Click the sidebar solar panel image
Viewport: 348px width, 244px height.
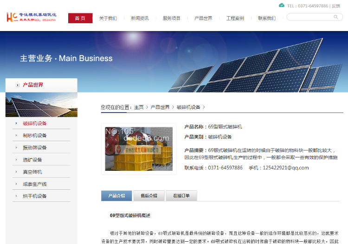pyautogui.click(x=41, y=105)
